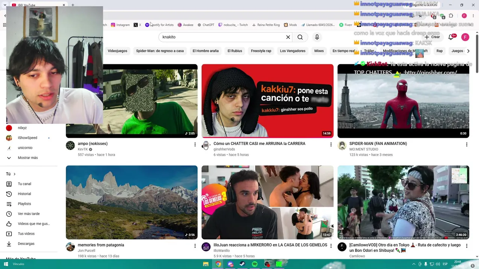The width and height of the screenshot is (479, 269).
Task: Open options for SPIDER-MAN (FAN ANIMATION) video
Action: pos(467,144)
